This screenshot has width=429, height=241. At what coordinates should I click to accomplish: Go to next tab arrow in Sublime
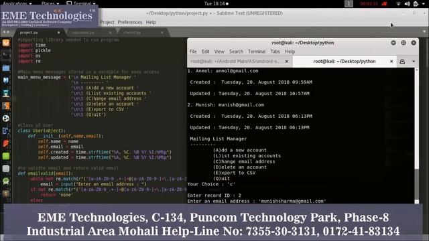pyautogui.click(x=8, y=32)
